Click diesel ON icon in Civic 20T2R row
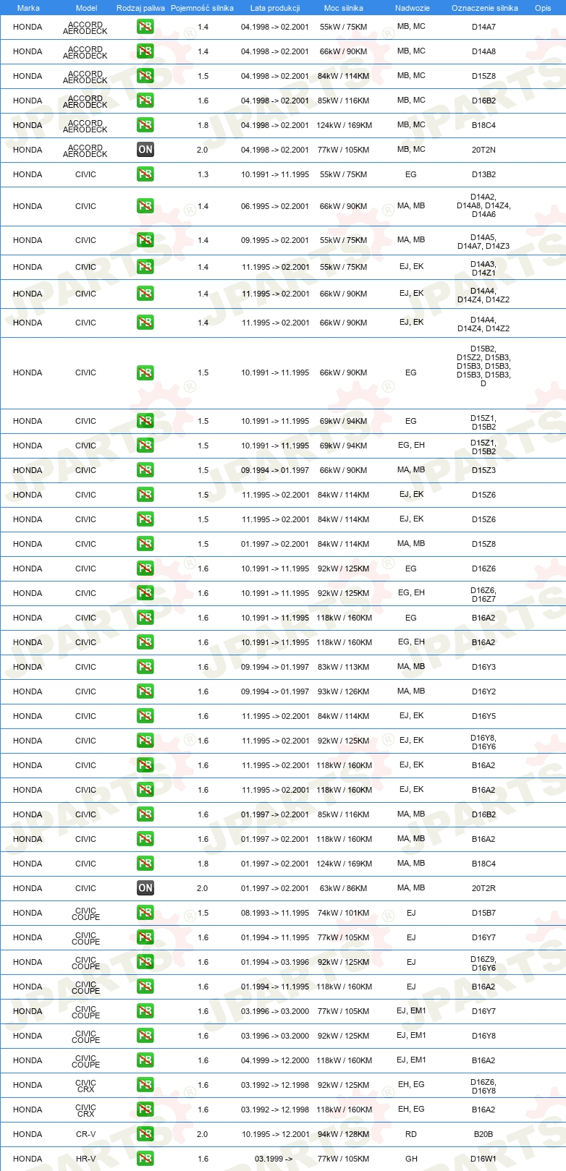 click(145, 888)
